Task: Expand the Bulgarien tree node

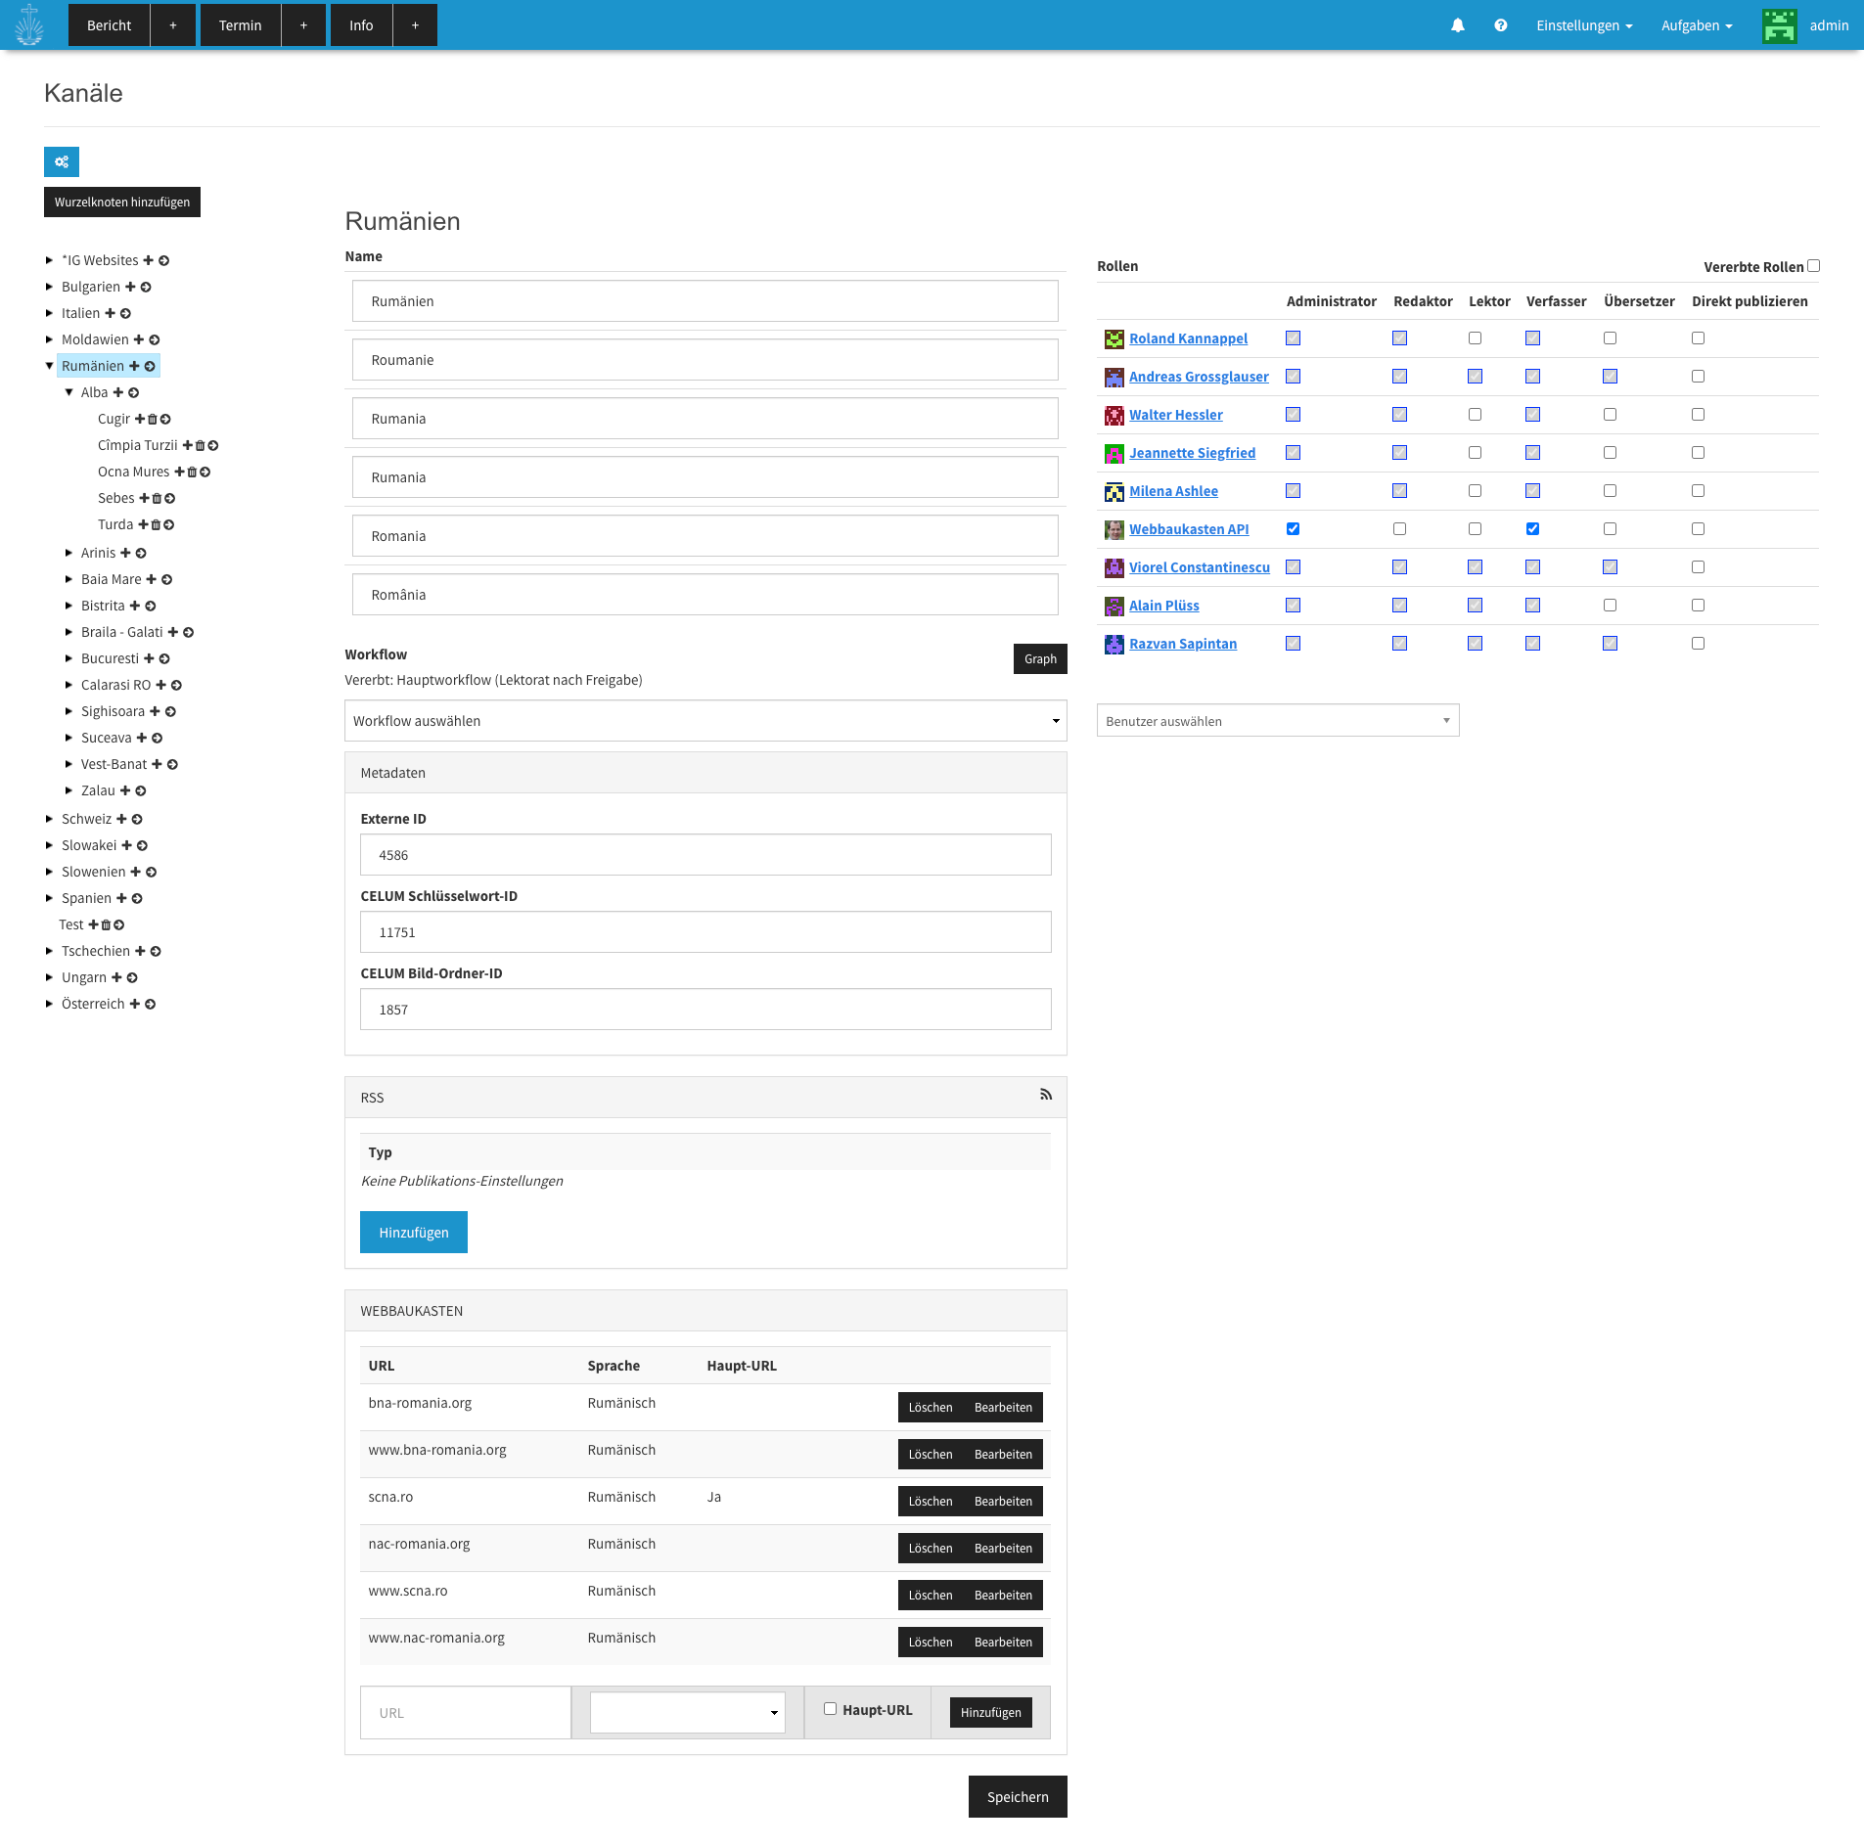Action: pos(50,287)
